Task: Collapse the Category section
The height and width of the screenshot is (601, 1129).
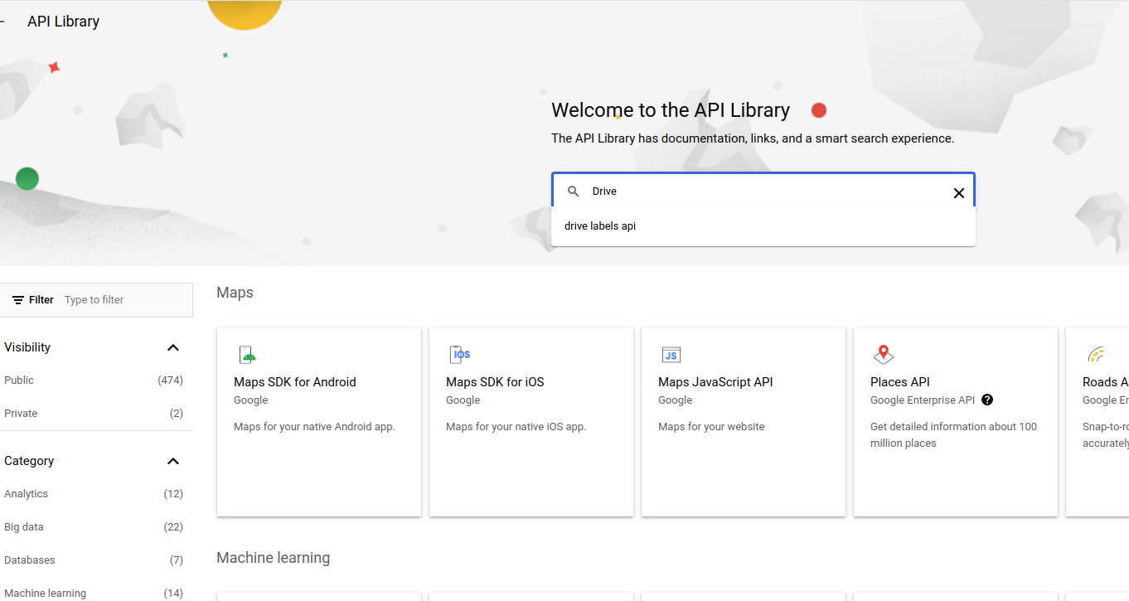Action: coord(173,461)
